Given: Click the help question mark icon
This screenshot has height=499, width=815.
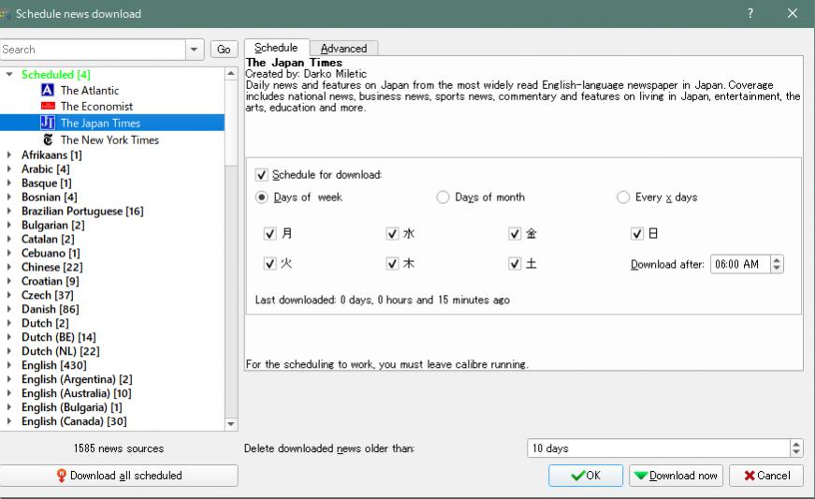Looking at the screenshot, I should click(750, 13).
